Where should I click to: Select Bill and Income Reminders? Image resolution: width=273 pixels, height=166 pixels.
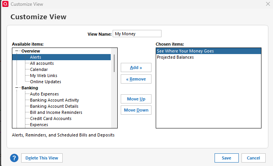56,112
